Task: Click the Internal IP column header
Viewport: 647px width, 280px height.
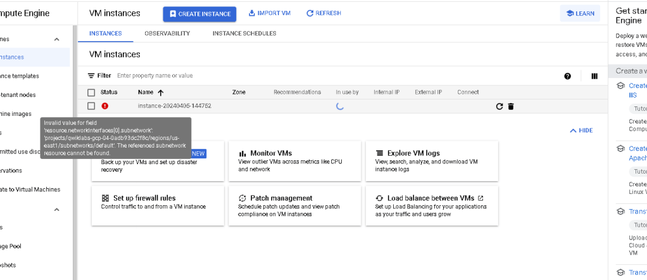Action: tap(387, 92)
